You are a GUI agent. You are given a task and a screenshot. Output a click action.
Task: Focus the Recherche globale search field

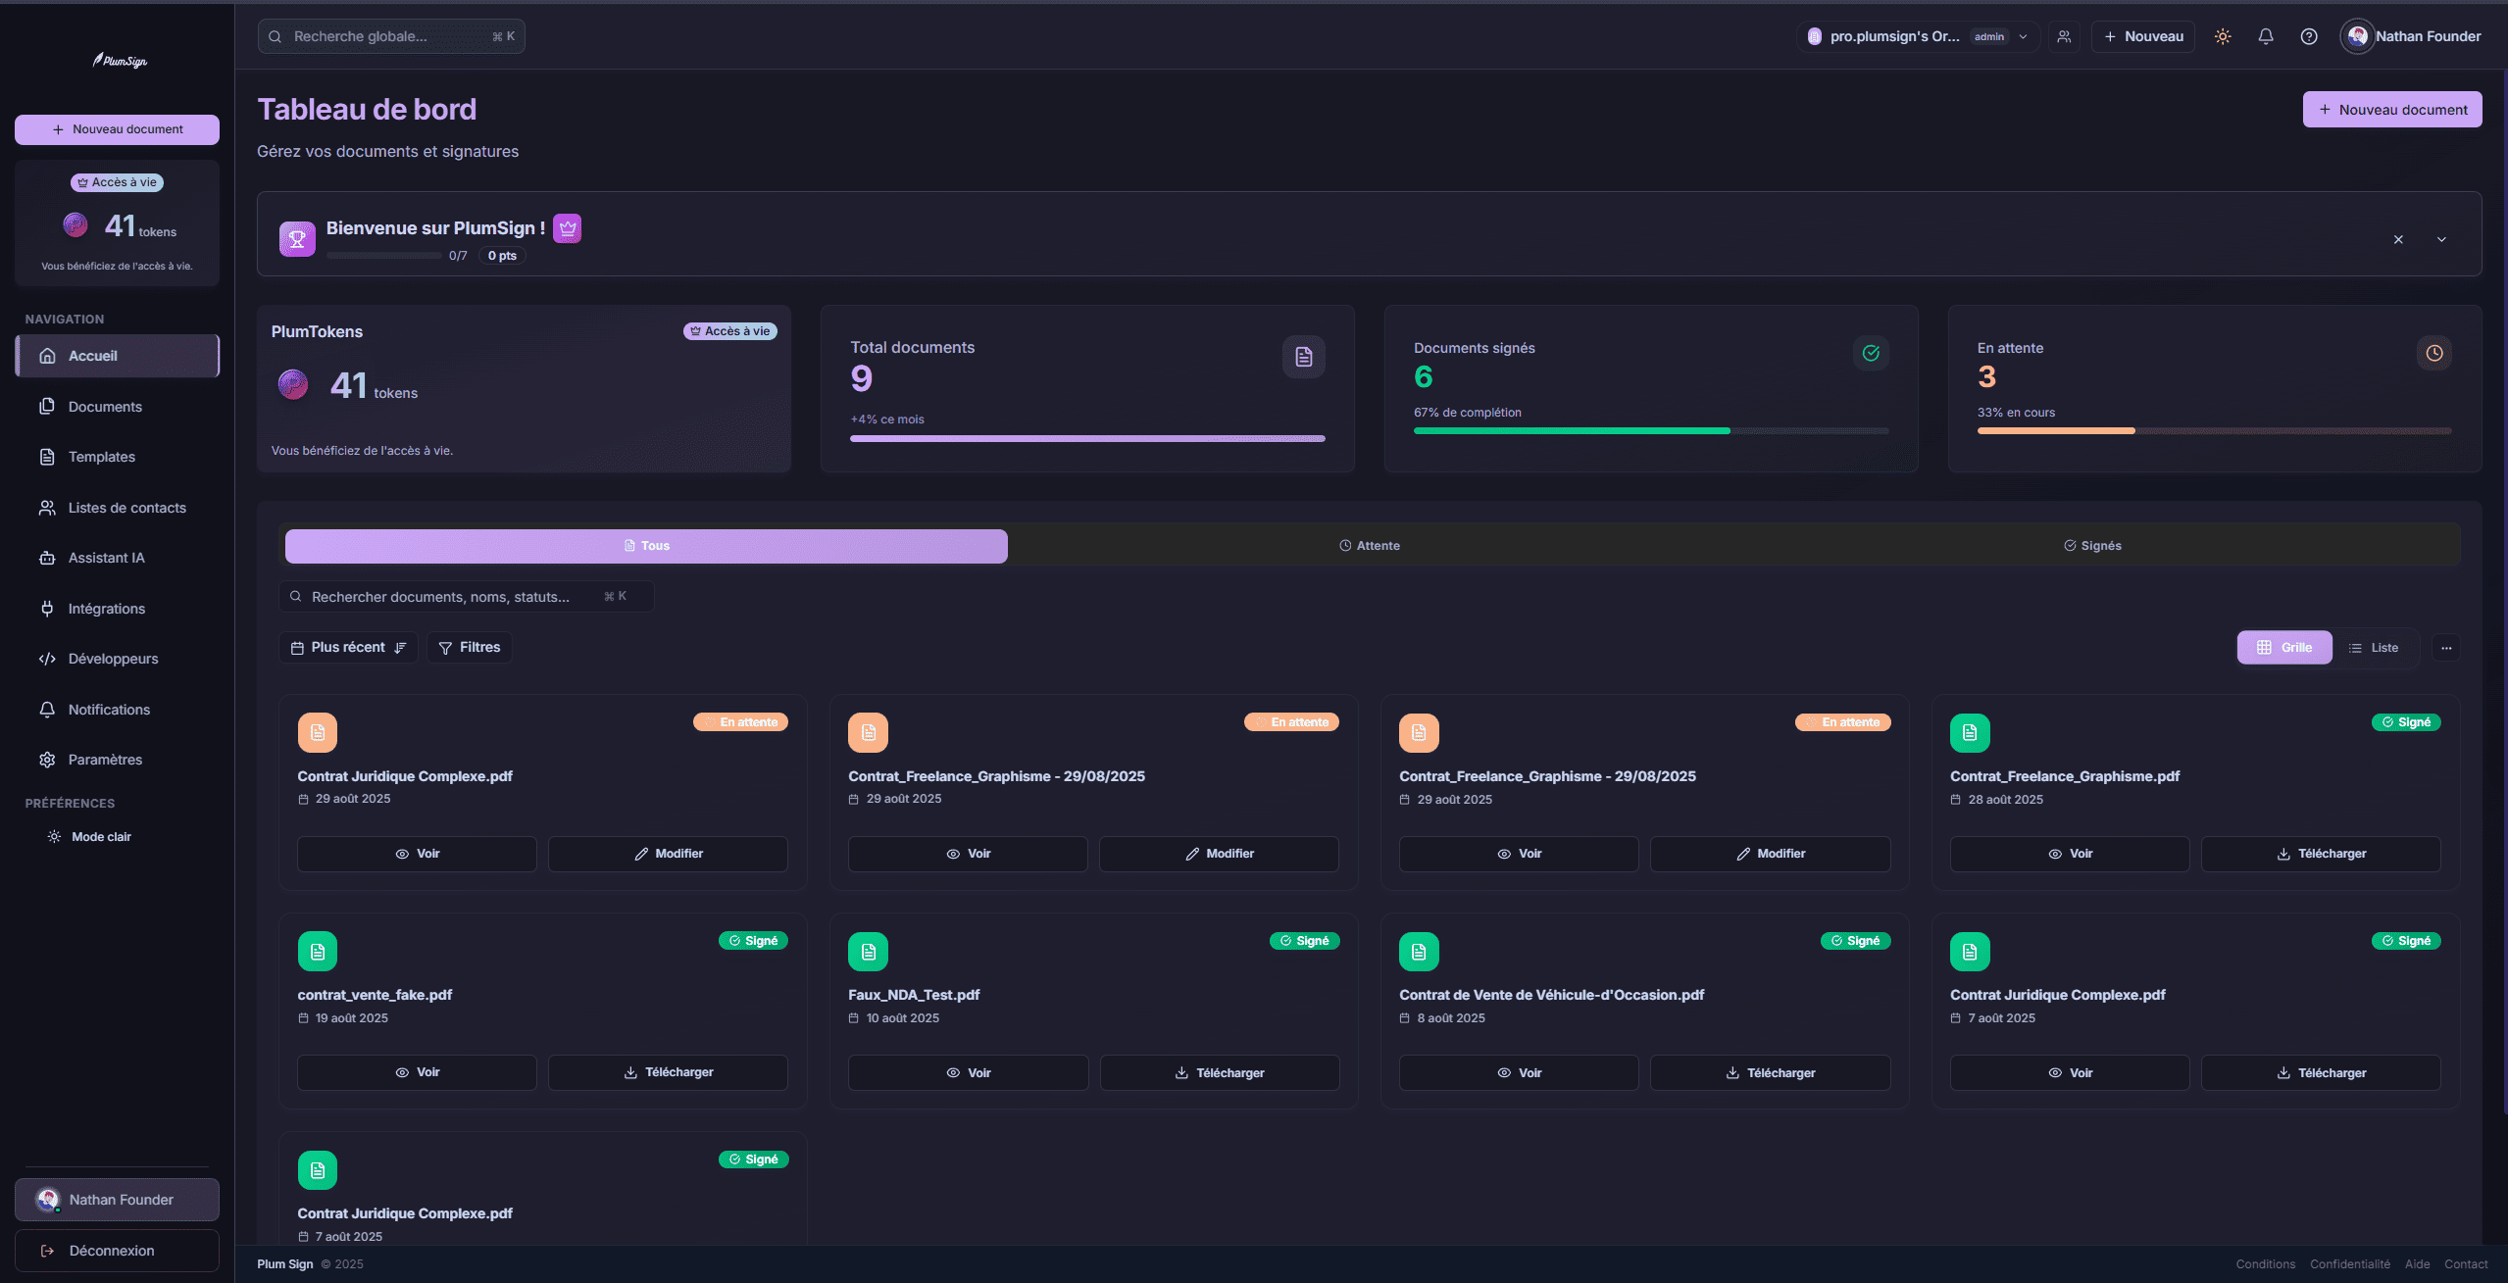click(391, 36)
